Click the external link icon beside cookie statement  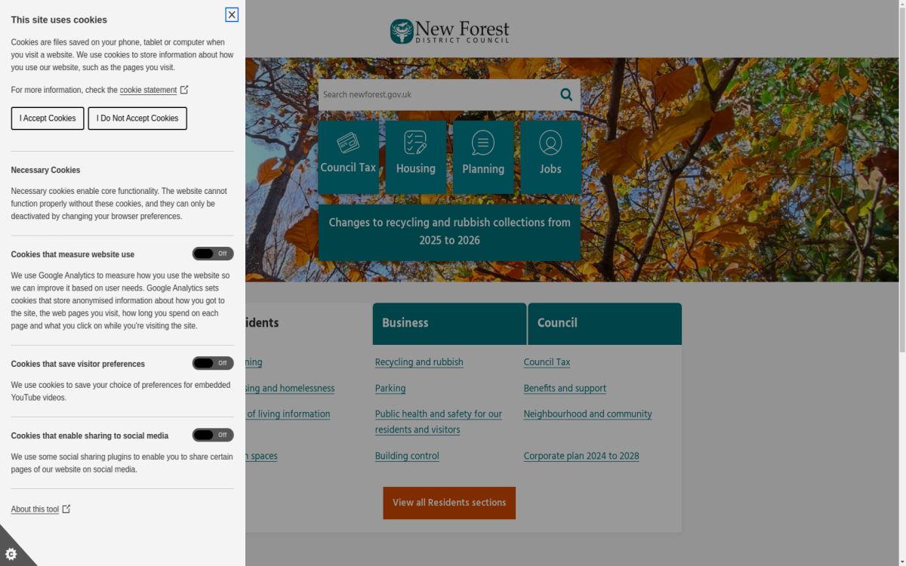[x=183, y=89]
